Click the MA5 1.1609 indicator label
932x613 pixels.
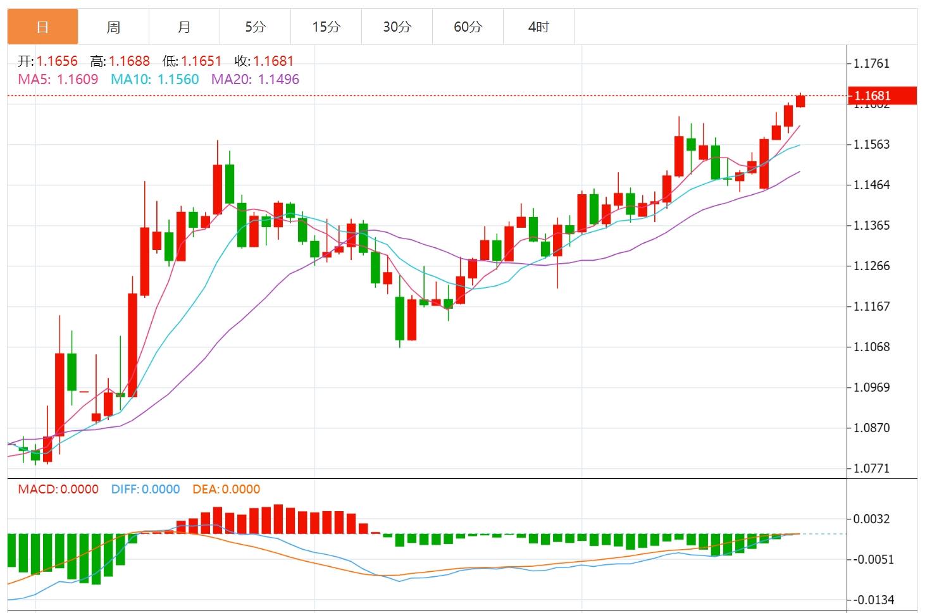click(x=58, y=80)
